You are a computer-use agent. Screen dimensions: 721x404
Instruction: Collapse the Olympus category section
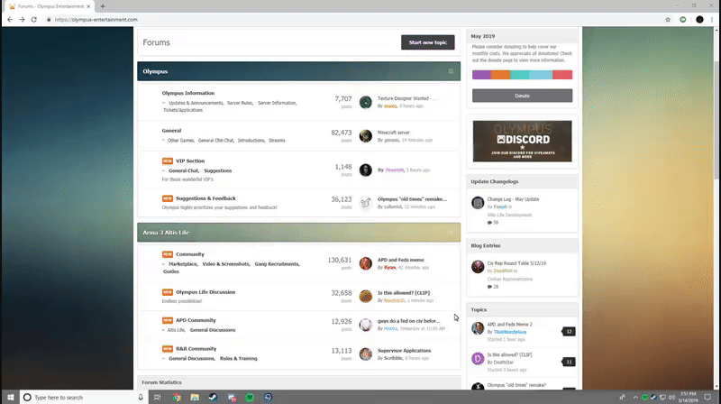pos(451,71)
